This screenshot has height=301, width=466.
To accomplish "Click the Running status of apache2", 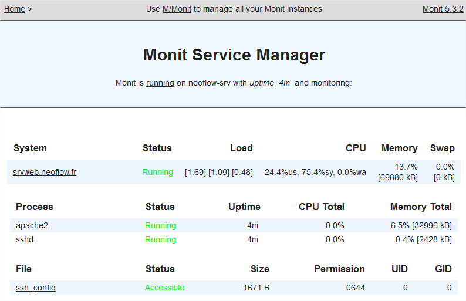I will [160, 225].
